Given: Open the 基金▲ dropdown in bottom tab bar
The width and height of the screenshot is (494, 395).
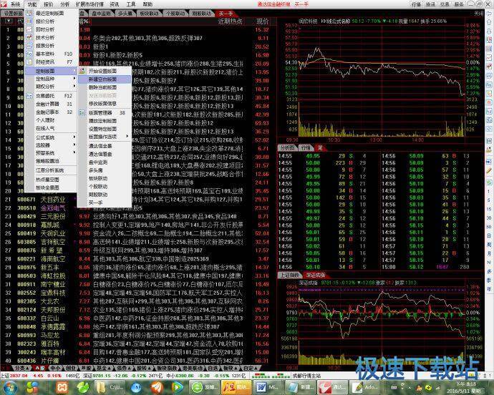Looking at the screenshot, I should click(x=102, y=368).
